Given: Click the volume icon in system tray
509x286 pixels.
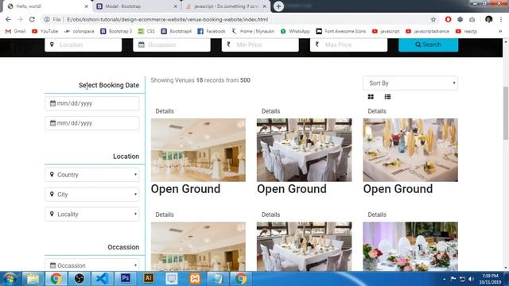Looking at the screenshot, I should pyautogui.click(x=471, y=279).
